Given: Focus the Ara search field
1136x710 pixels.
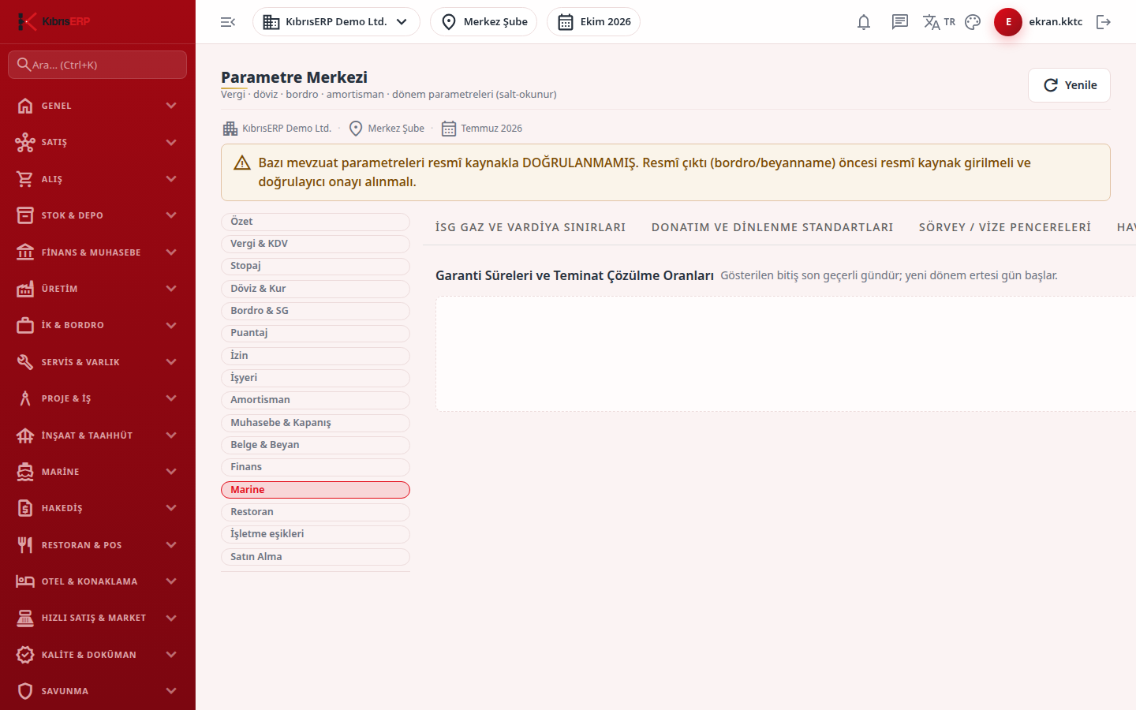Looking at the screenshot, I should 98,65.
